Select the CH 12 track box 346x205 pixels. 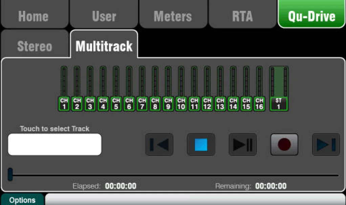click(x=207, y=104)
